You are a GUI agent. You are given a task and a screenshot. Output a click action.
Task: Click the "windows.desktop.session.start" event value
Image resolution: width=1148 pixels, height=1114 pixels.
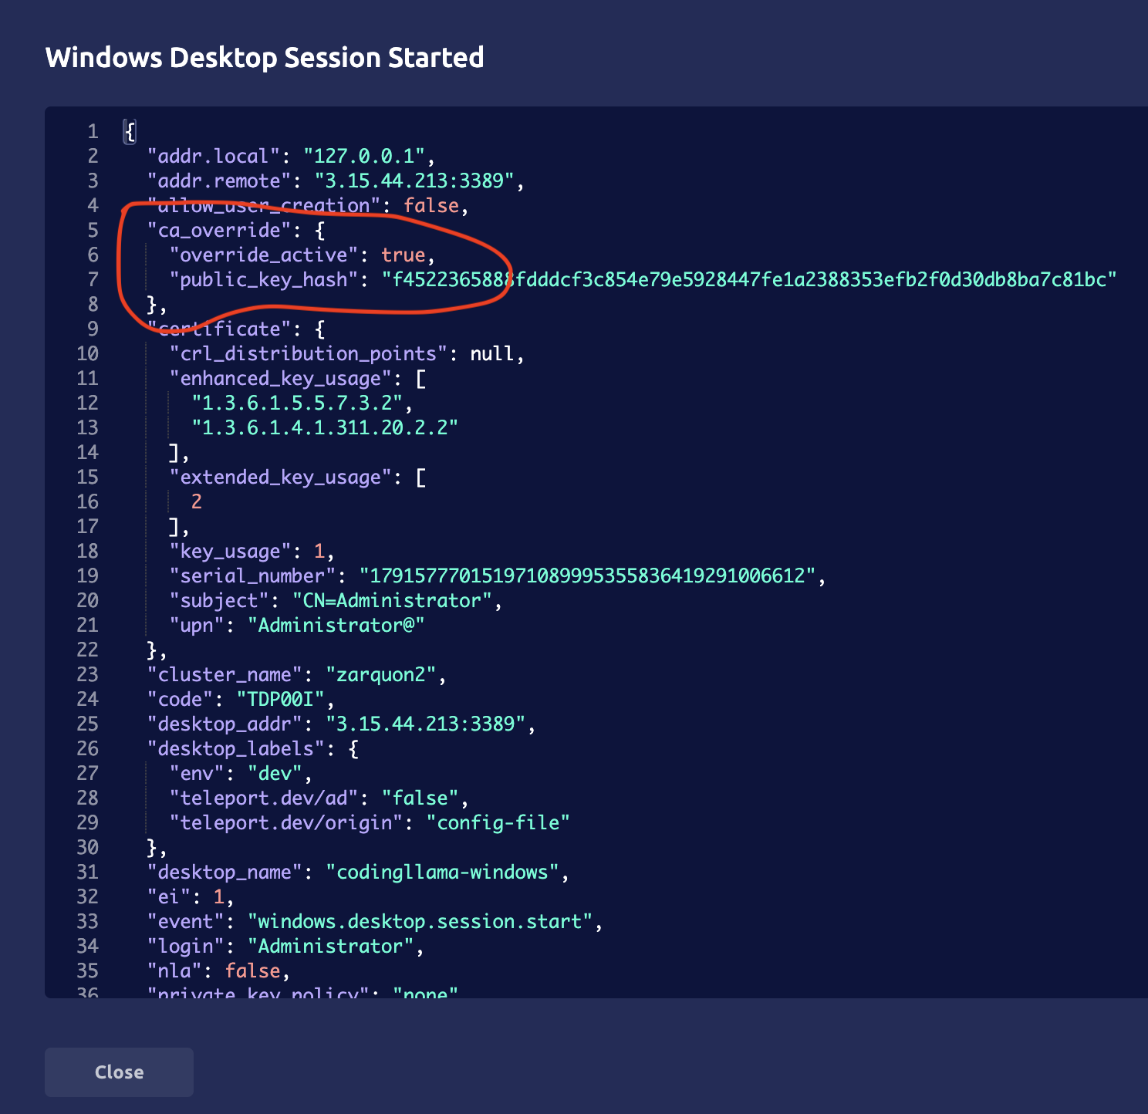coord(420,921)
